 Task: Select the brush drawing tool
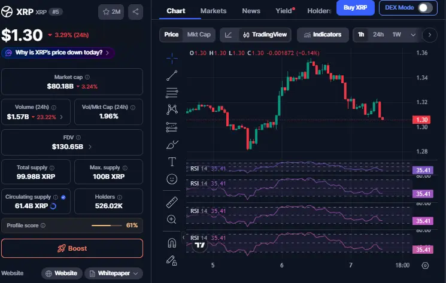pos(172,145)
